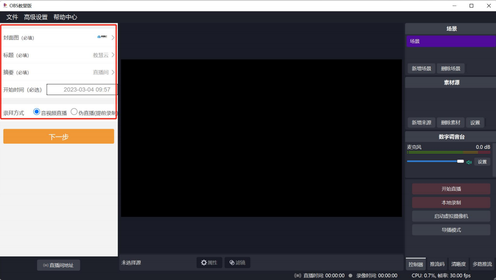Adjust the microphone volume slider
The image size is (496, 280).
coord(460,162)
